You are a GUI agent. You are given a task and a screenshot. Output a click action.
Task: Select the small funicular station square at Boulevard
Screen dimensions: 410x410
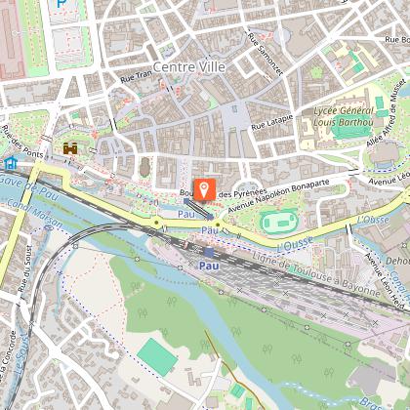[186, 201]
